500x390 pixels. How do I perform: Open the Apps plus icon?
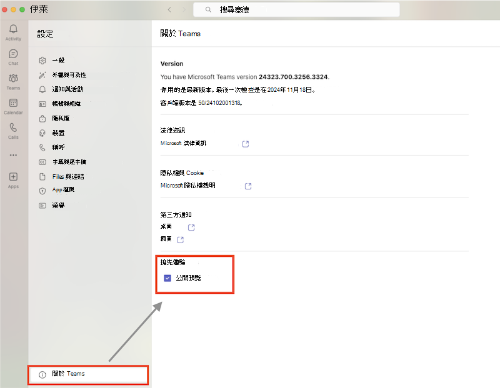[13, 177]
